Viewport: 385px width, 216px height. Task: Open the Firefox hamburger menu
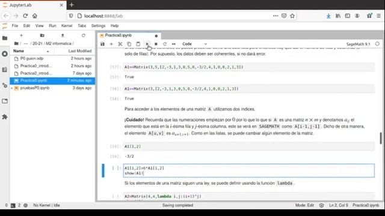coord(378,16)
